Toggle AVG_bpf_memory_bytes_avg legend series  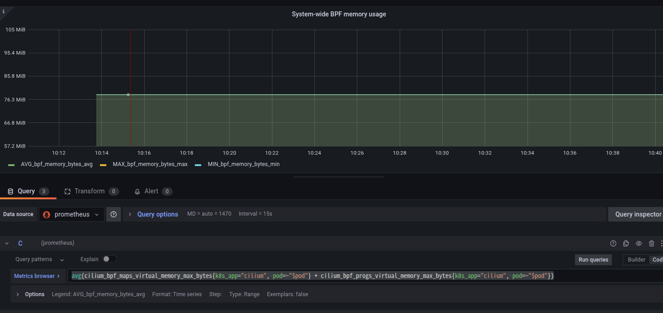coord(57,164)
